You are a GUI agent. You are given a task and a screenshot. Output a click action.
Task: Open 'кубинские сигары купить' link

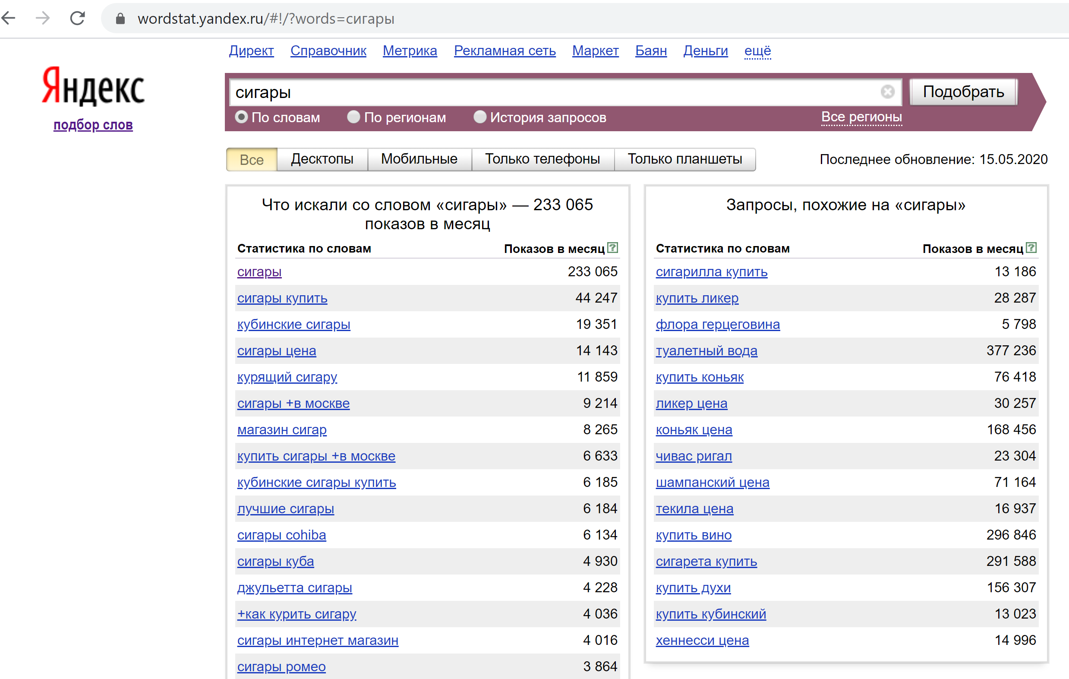(316, 482)
